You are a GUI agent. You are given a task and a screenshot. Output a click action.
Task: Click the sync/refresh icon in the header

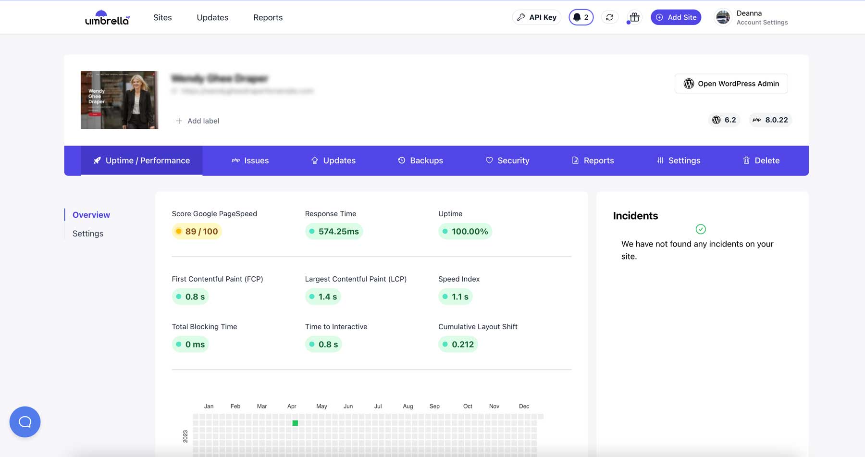pos(609,17)
